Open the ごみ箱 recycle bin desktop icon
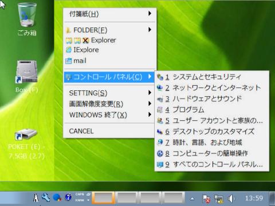This screenshot has height=206, width=275. tap(27, 19)
